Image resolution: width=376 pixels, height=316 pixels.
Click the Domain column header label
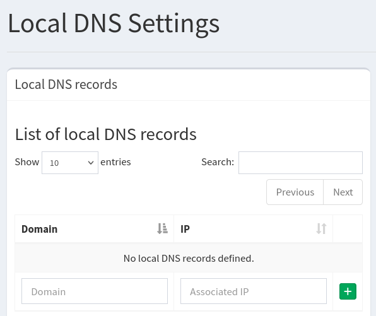pos(39,229)
